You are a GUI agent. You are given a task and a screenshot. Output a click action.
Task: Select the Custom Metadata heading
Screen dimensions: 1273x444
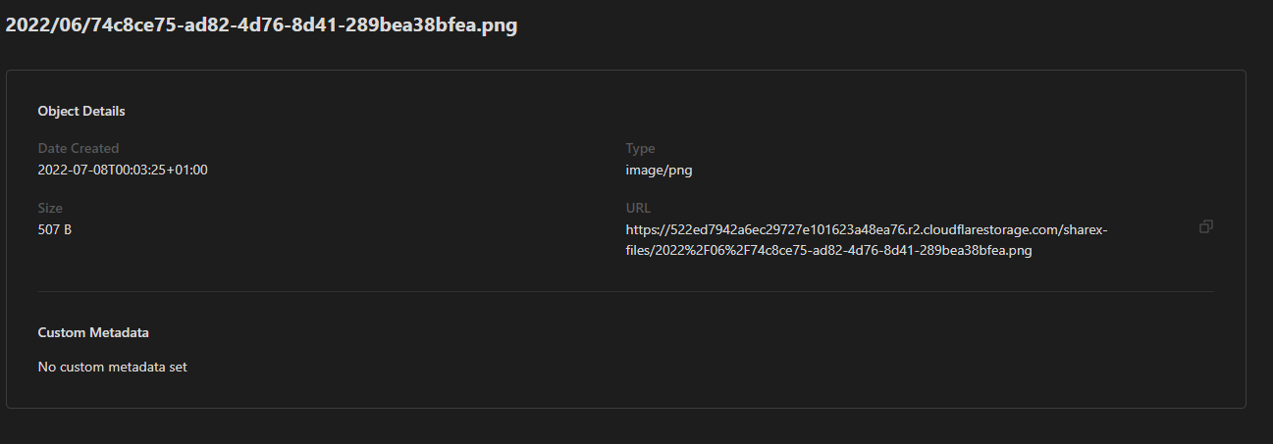click(x=93, y=332)
